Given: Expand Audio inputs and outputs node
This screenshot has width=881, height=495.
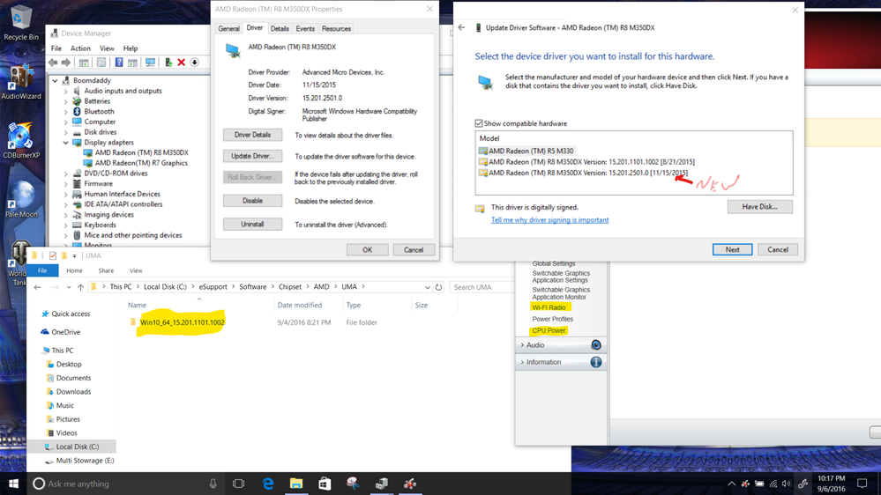Looking at the screenshot, I should (x=66, y=91).
